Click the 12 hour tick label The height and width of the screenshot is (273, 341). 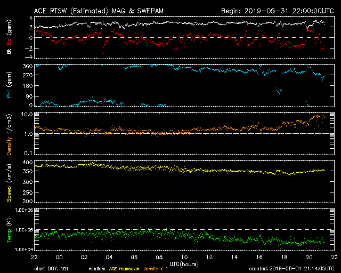click(209, 258)
